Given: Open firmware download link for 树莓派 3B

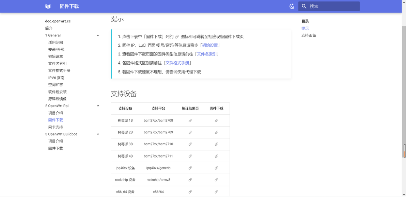Looking at the screenshot, I should 217,144.
